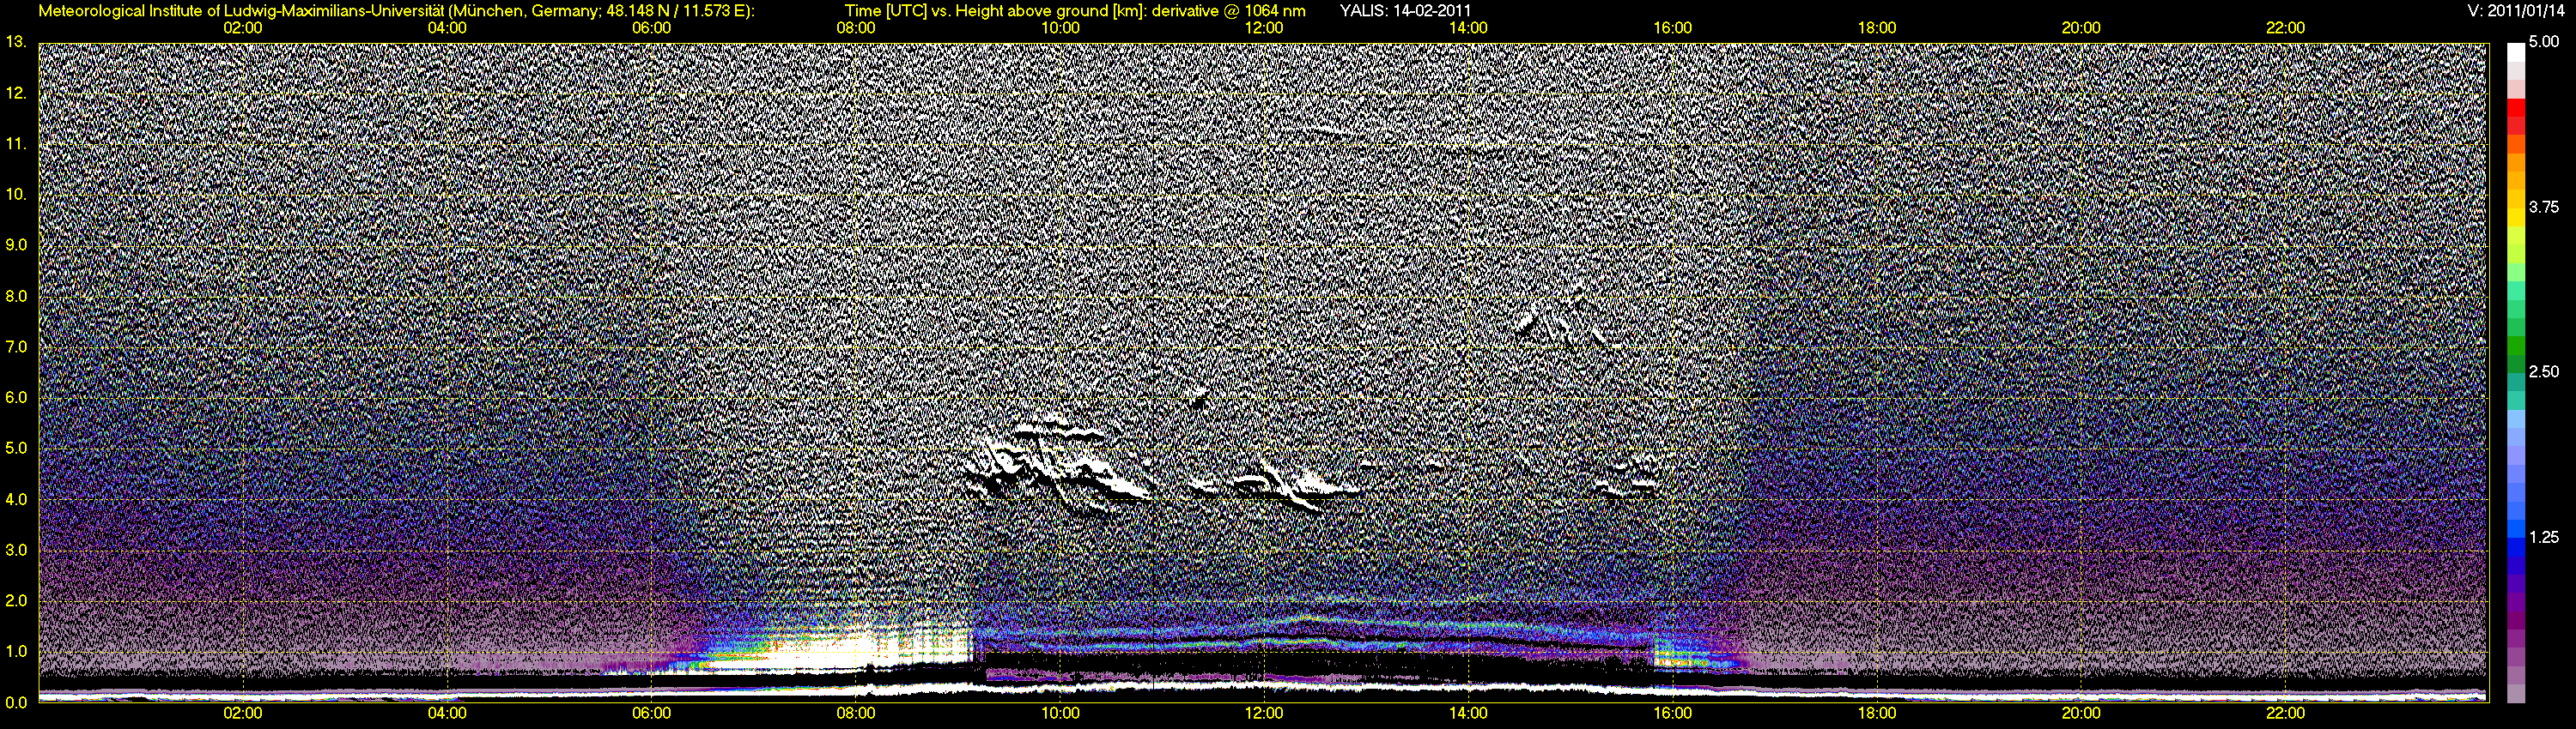Click the 06:00 label on the upper time axis
Viewport: 2576px width, 729px height.
pyautogui.click(x=651, y=28)
